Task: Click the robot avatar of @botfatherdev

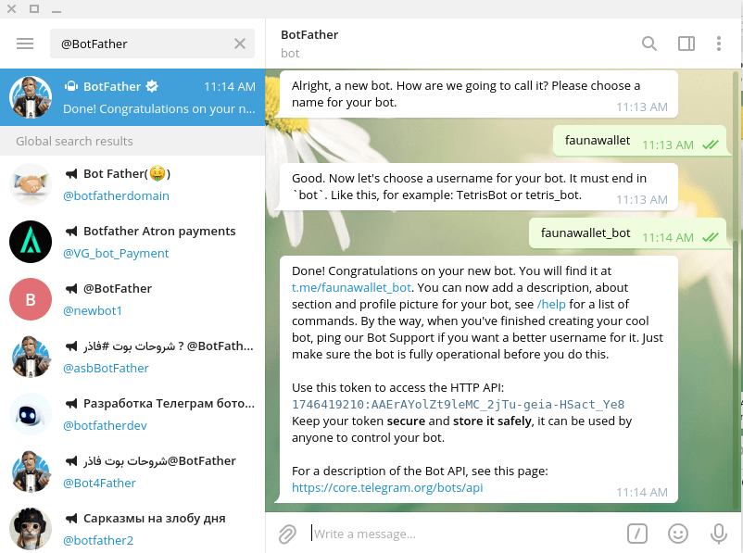Action: click(x=31, y=414)
